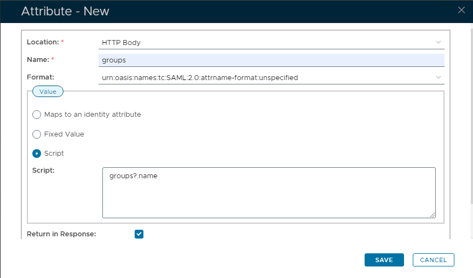473x278 pixels.
Task: Open the Format combo box with SAML attrname-format
Action: pos(268,77)
